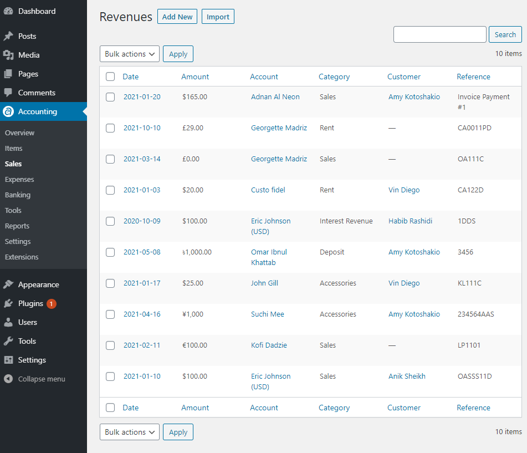Click the Dashboard gauge icon
This screenshot has height=453, width=527.
8,11
